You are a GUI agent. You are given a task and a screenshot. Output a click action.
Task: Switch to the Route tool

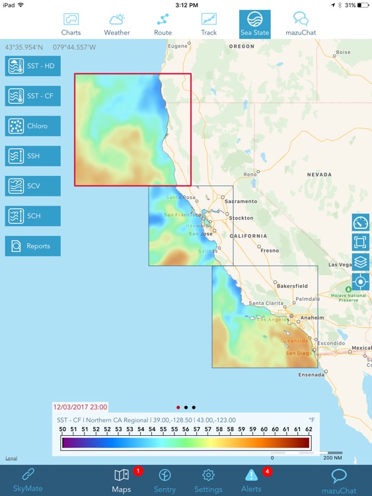tap(163, 24)
